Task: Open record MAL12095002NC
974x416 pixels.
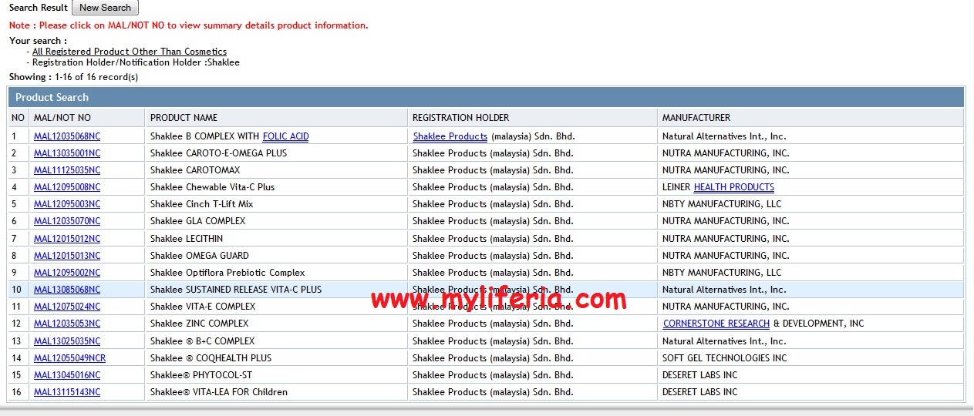Action: (x=67, y=273)
